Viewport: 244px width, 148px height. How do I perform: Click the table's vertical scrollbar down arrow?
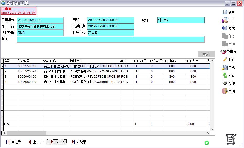pos(212,129)
